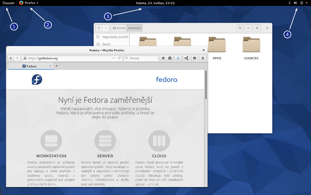311x195 pixels.
Task: Go to Domů in the path bar
Action: click(119, 28)
